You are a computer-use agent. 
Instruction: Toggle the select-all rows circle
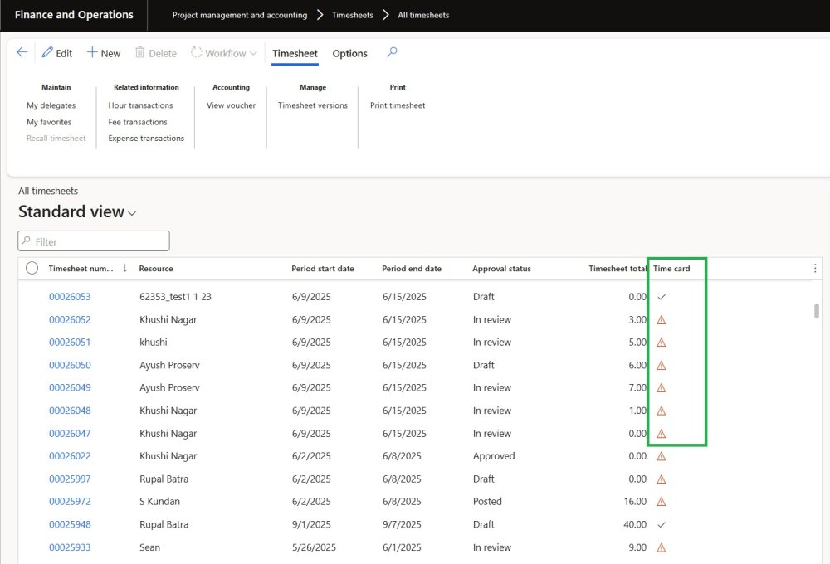click(x=32, y=268)
